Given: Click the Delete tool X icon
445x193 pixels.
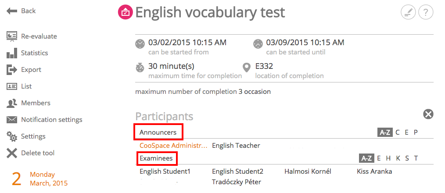Looking at the screenshot, I should [12, 153].
